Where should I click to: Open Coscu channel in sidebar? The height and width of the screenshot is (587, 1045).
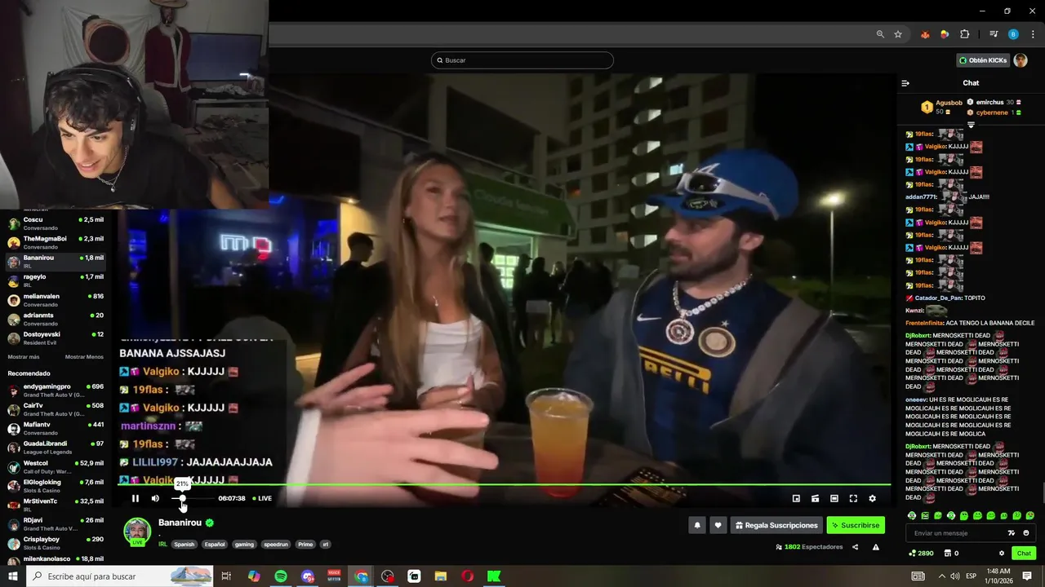pos(56,223)
